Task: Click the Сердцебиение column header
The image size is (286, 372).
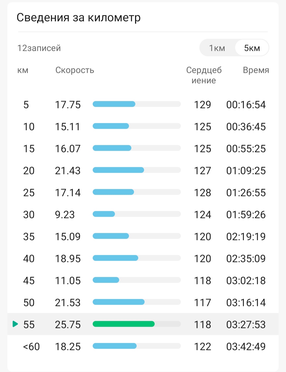Action: click(x=204, y=75)
